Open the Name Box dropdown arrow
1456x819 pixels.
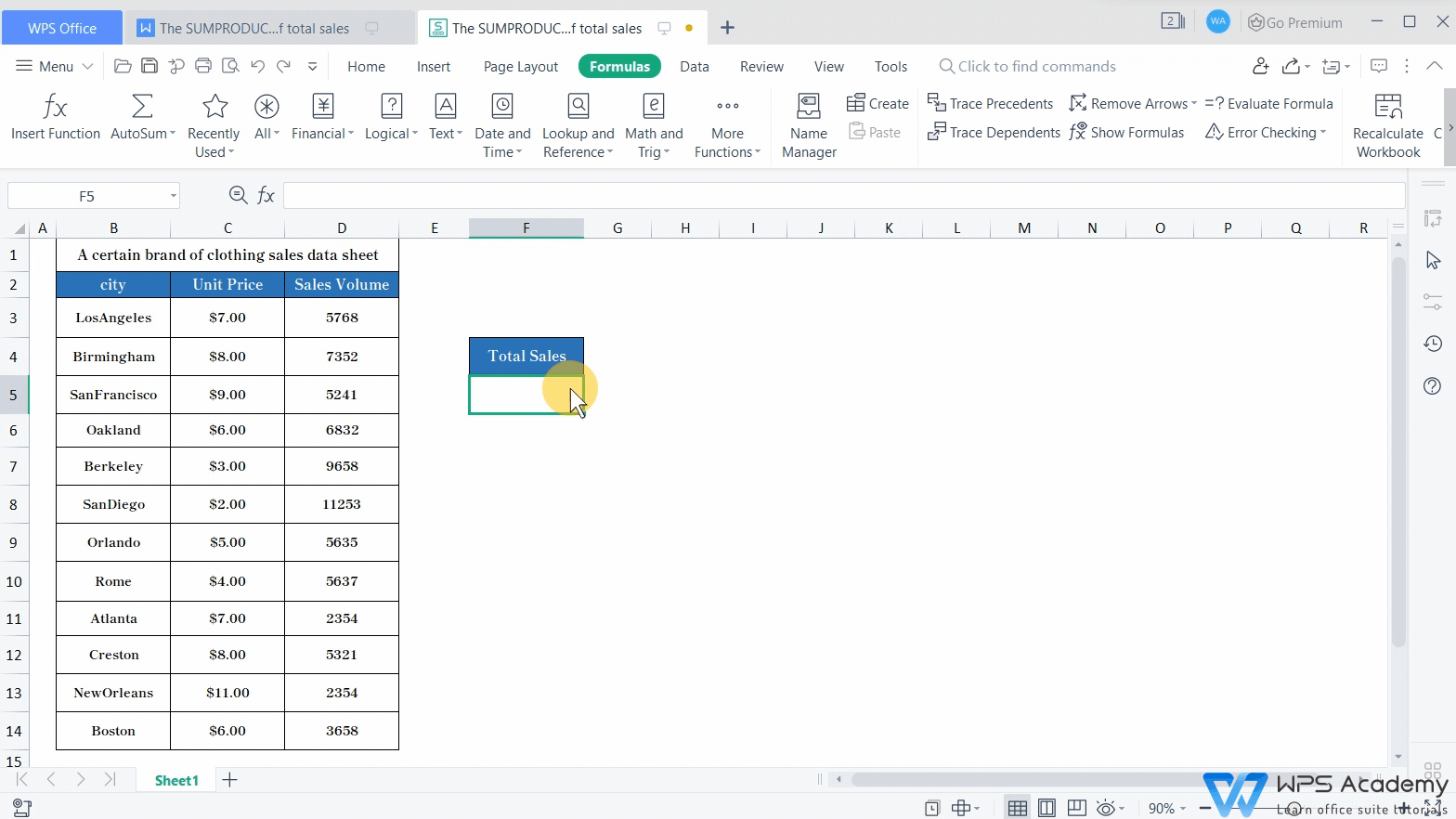174,196
